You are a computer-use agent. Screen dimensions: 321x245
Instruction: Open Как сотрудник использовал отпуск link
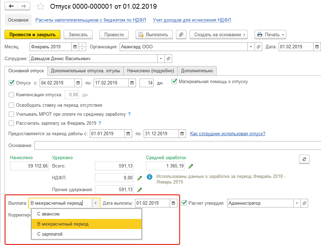coord(227,133)
